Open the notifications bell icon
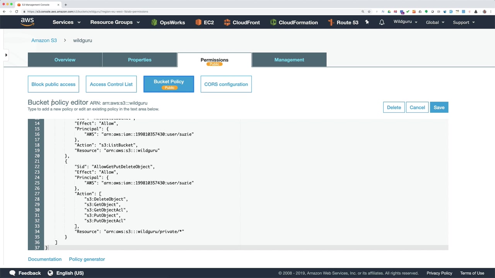This screenshot has height=278, width=495. [x=382, y=22]
